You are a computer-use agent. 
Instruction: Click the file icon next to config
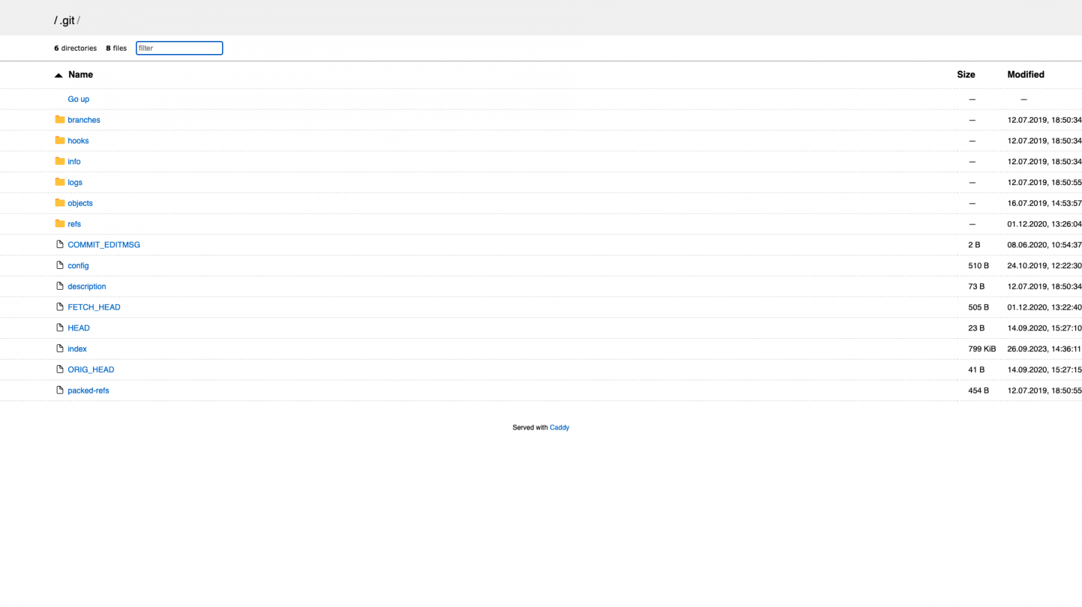click(x=60, y=265)
